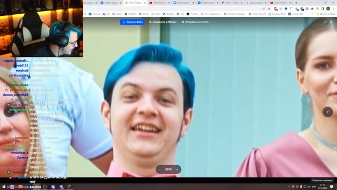Close the image viewer with the X

pos(331,22)
